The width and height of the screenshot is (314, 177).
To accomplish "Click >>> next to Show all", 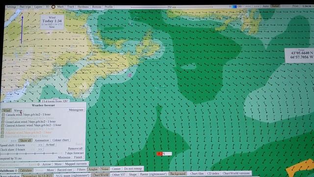I will click(14, 141).
